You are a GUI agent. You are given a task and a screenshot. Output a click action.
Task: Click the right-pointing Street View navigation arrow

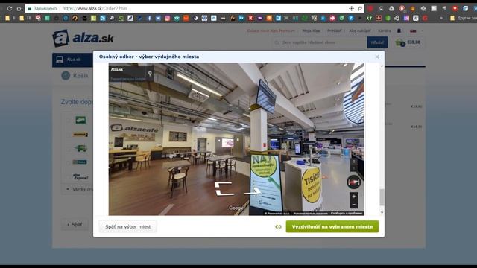[x=253, y=192]
